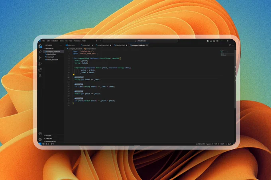The height and width of the screenshot is (180, 271).
Task: Expand the DEPENDENCIES section
Action: coord(50,141)
